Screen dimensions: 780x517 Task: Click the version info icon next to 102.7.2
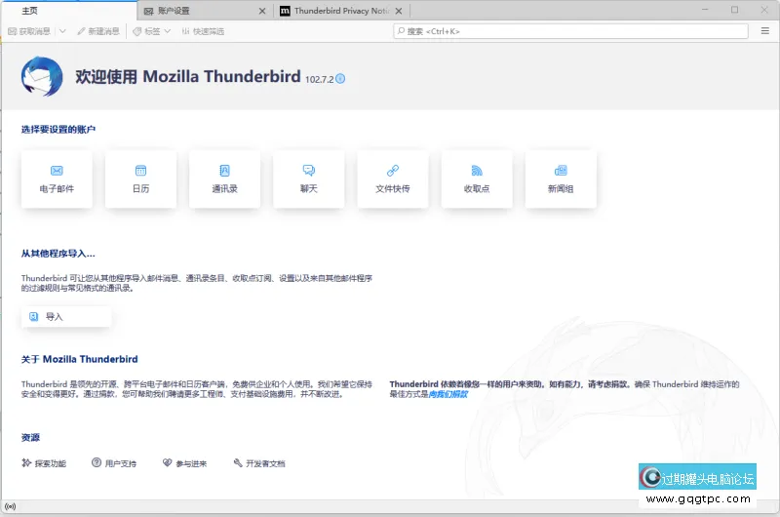coord(340,79)
